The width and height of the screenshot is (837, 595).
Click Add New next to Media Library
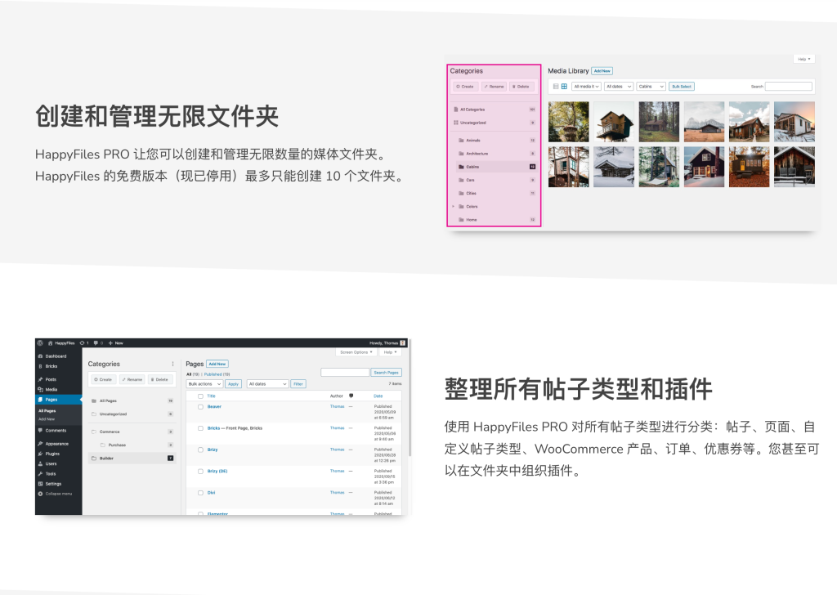[602, 71]
